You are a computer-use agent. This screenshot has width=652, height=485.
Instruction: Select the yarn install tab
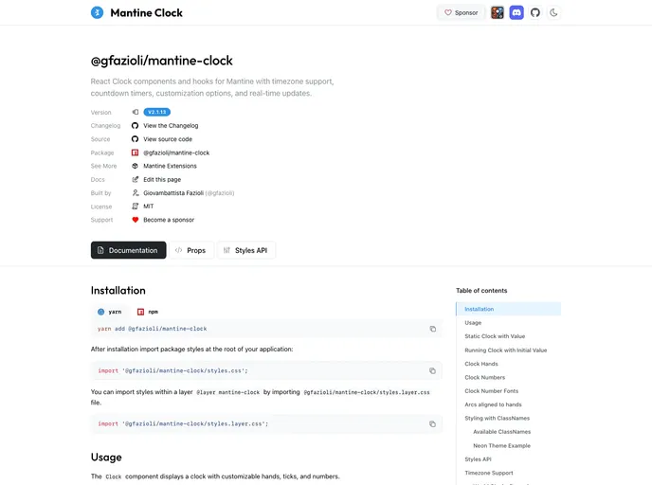(x=110, y=311)
